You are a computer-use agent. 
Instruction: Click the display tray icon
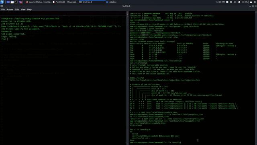tap(231, 2)
